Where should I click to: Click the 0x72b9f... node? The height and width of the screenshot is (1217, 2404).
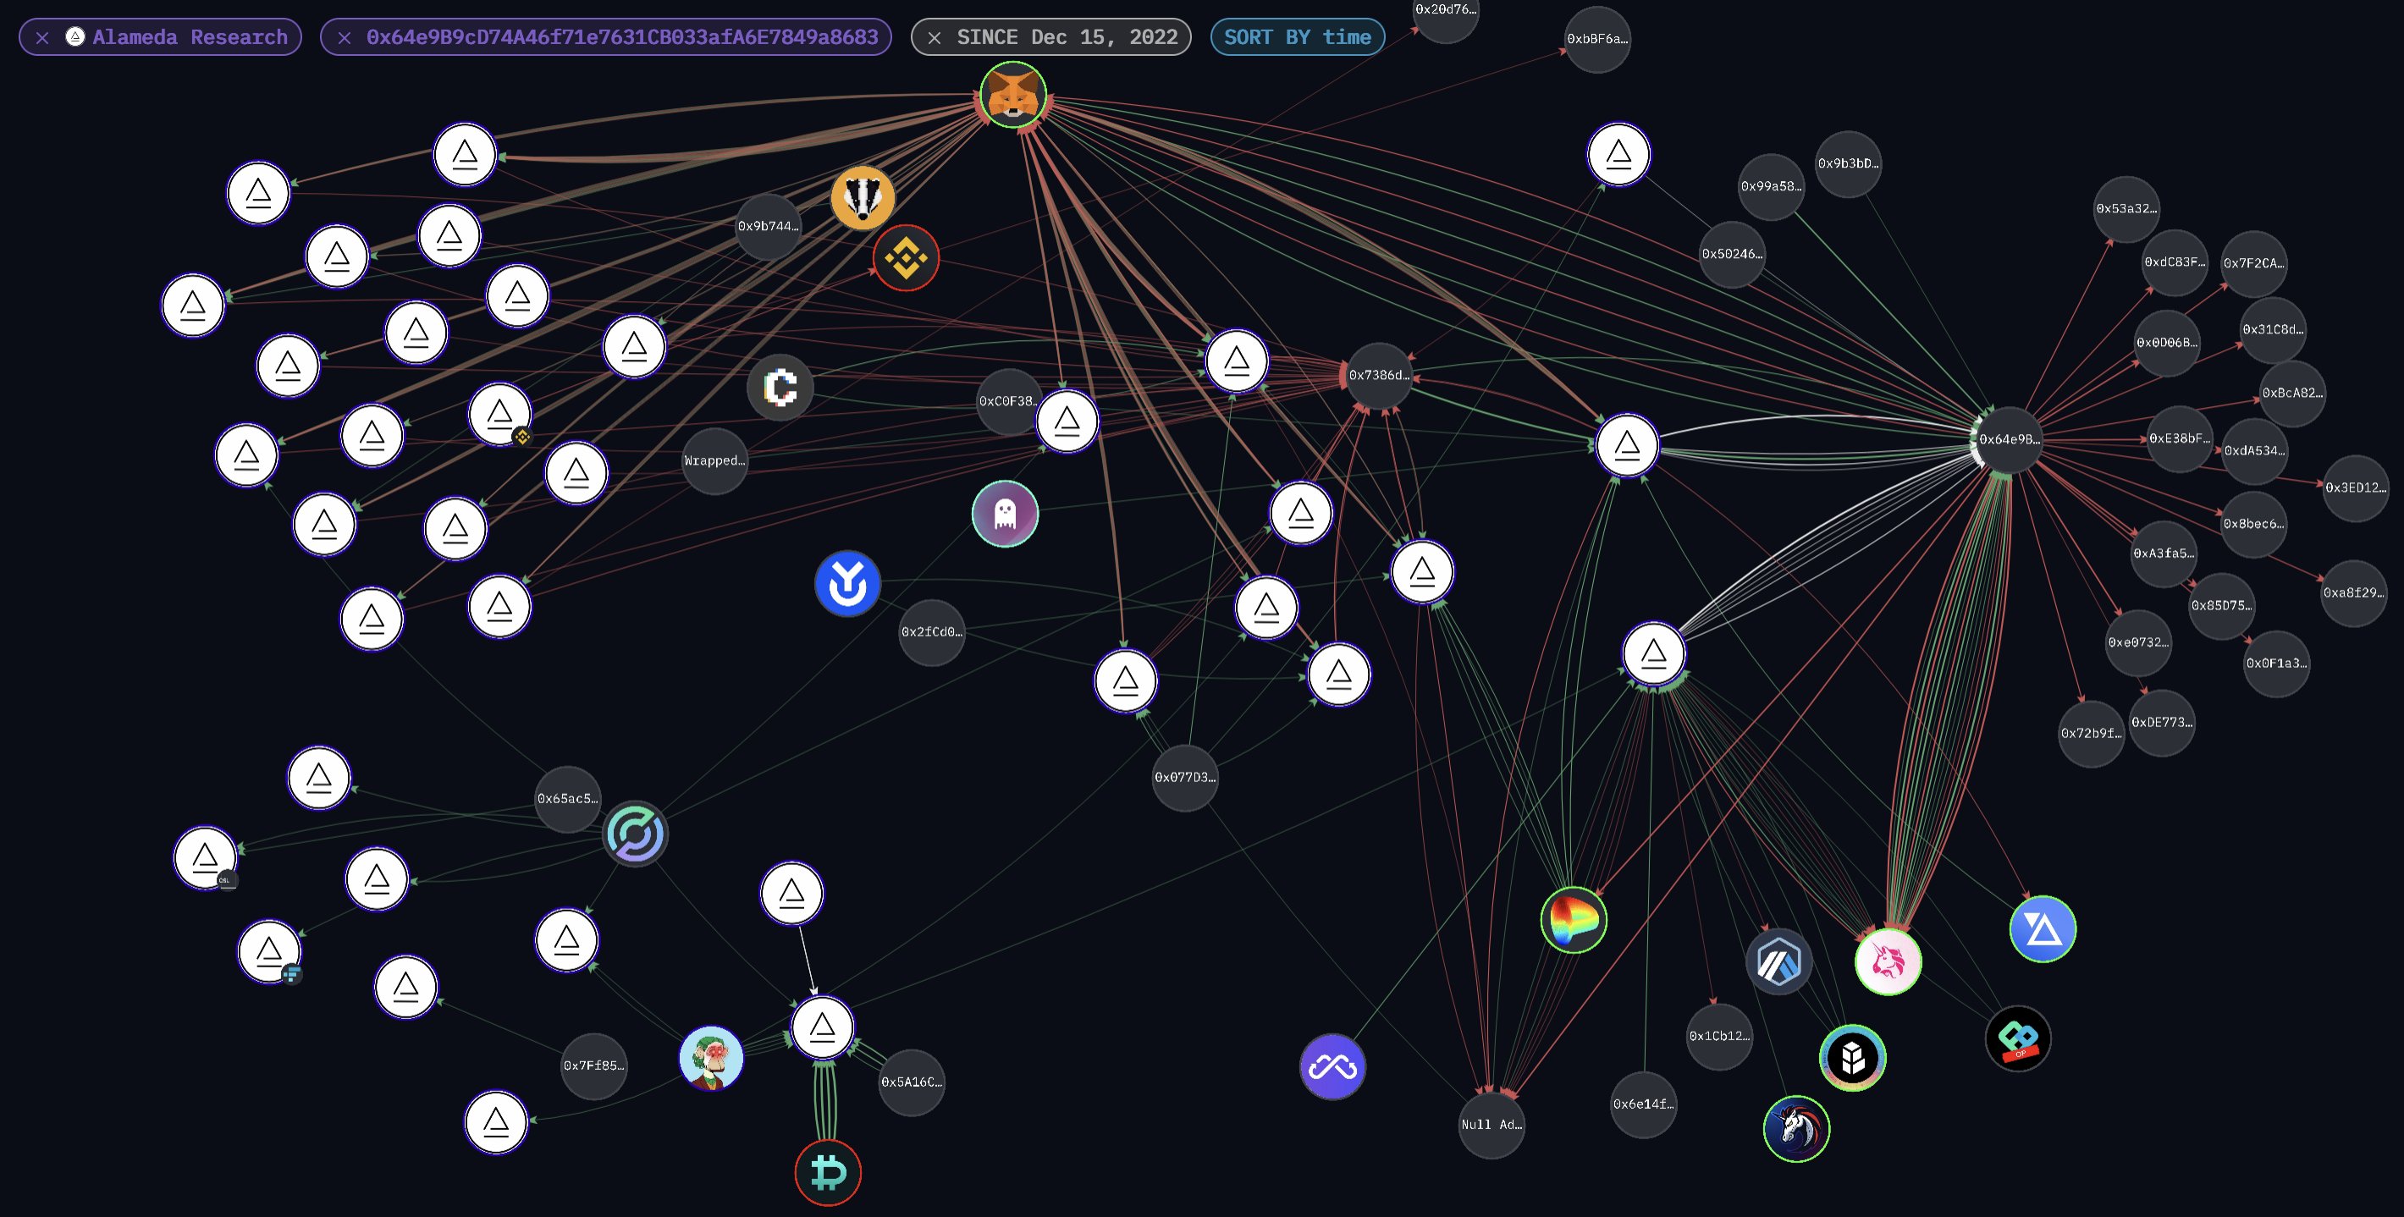point(2092,734)
